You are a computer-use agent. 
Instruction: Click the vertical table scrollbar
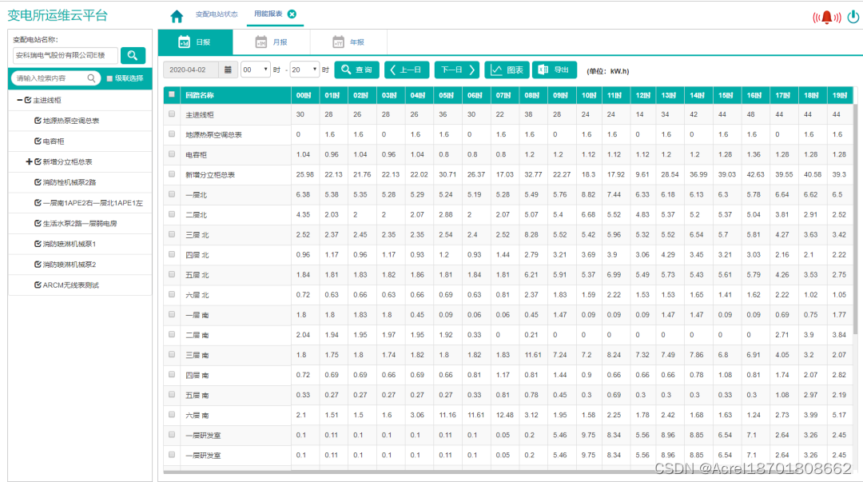[x=855, y=218]
